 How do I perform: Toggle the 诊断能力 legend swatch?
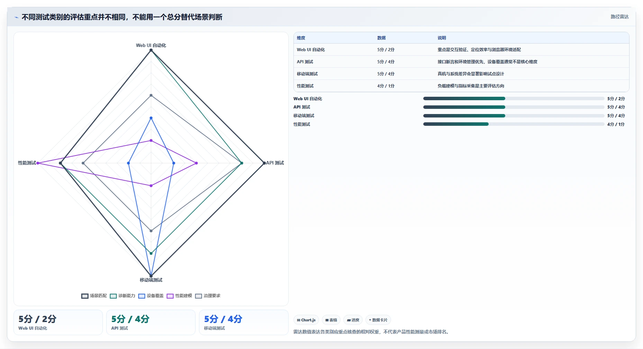click(x=113, y=296)
